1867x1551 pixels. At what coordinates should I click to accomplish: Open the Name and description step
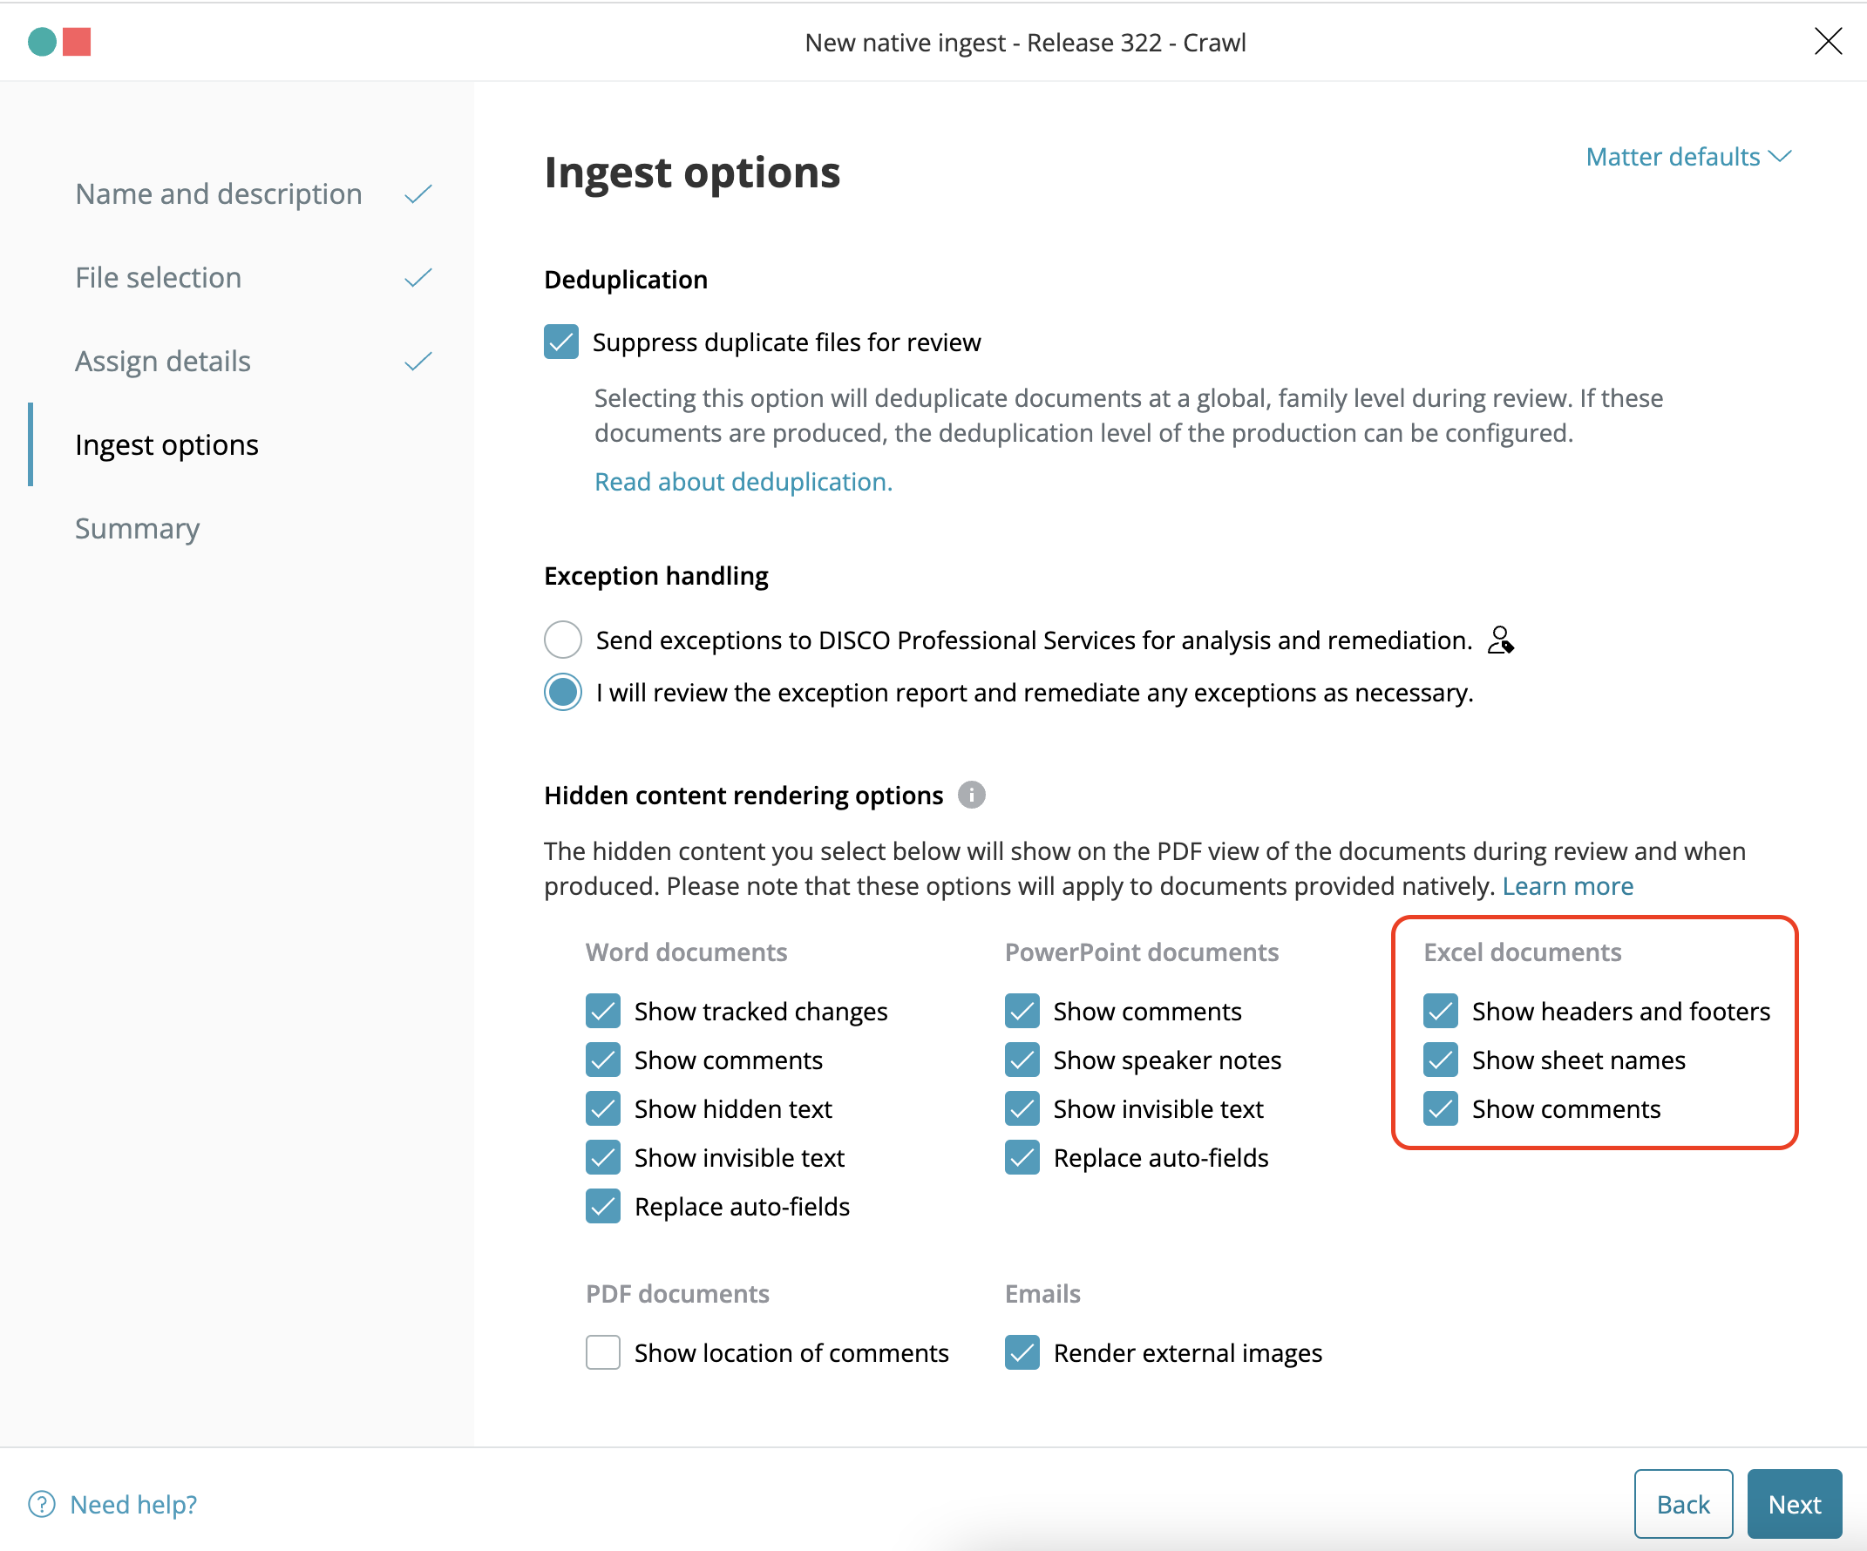click(219, 193)
